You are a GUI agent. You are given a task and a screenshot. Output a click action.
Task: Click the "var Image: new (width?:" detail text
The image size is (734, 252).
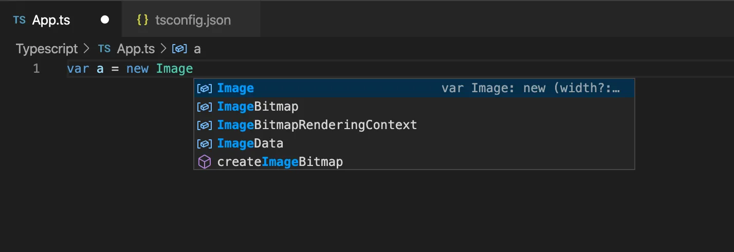pos(530,88)
